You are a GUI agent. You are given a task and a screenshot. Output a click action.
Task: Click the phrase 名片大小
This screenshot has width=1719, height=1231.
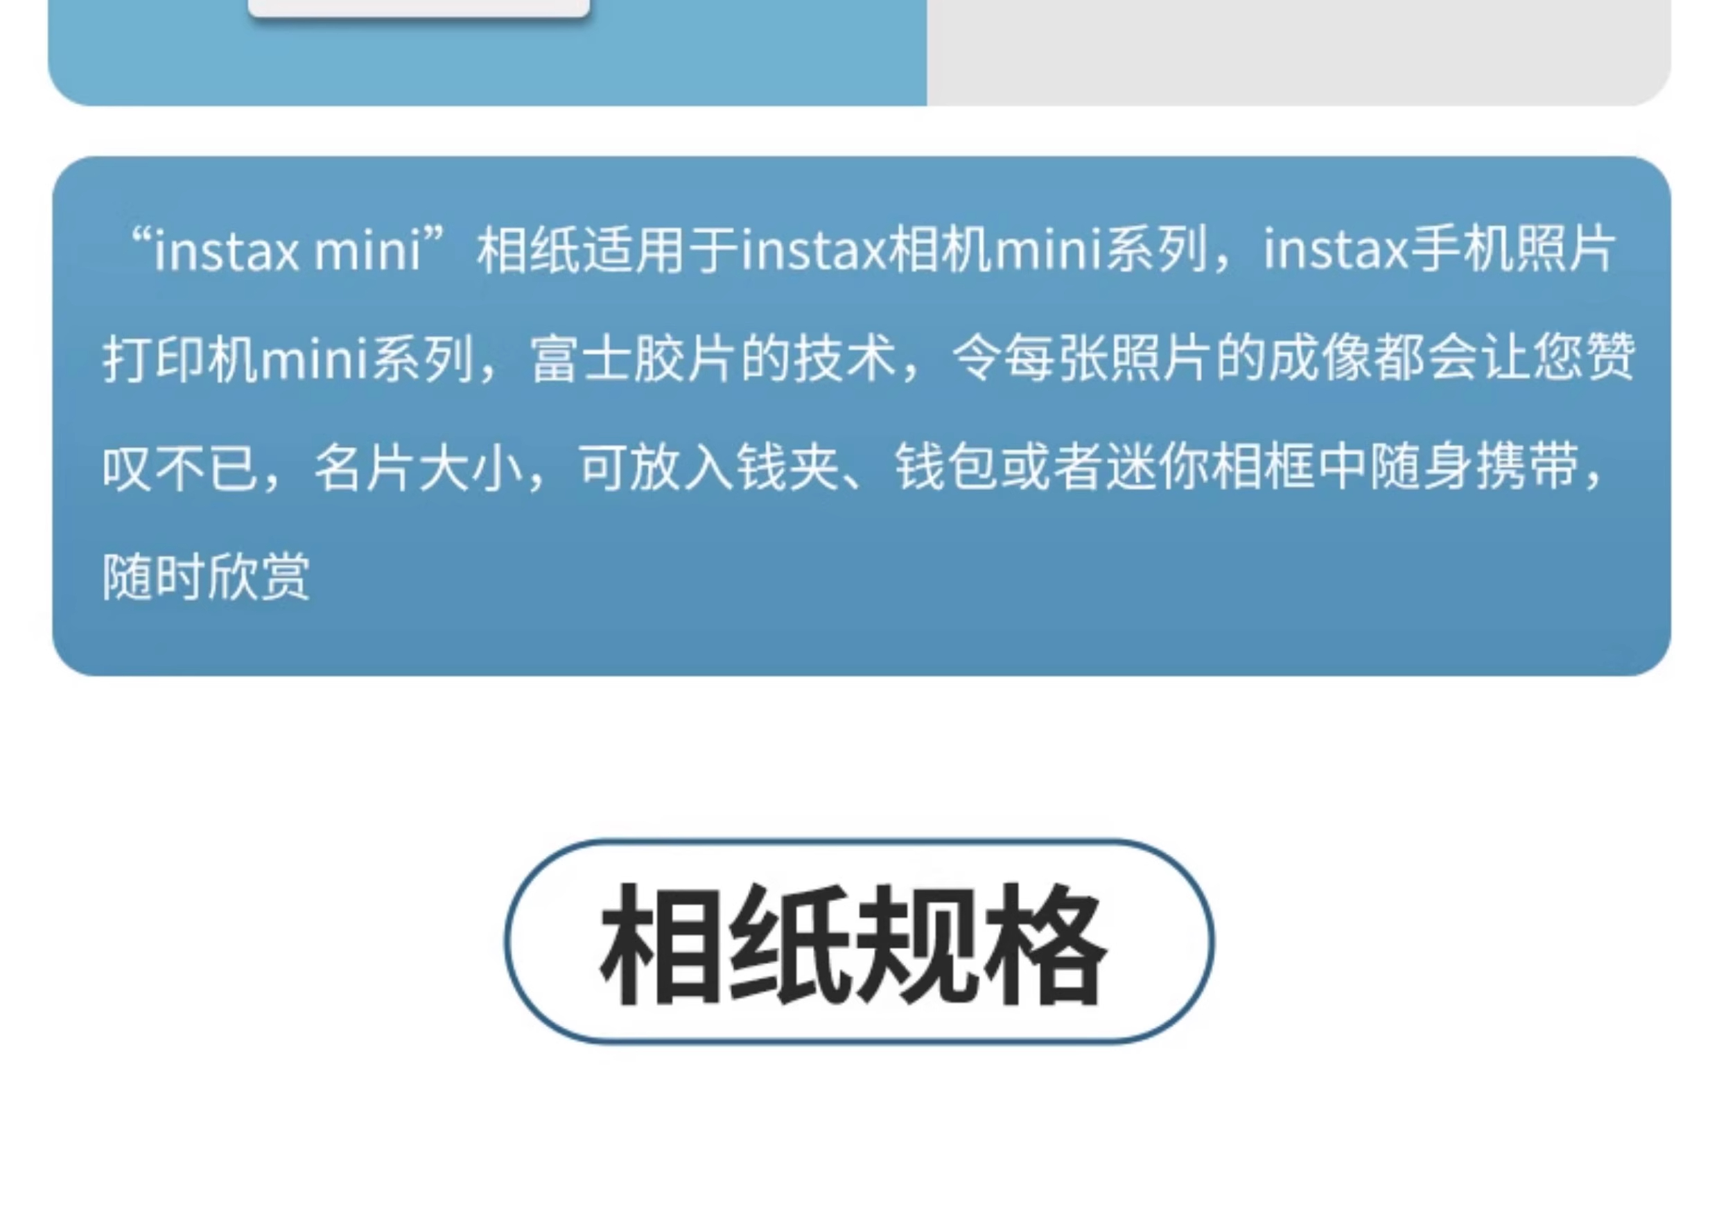(x=418, y=468)
